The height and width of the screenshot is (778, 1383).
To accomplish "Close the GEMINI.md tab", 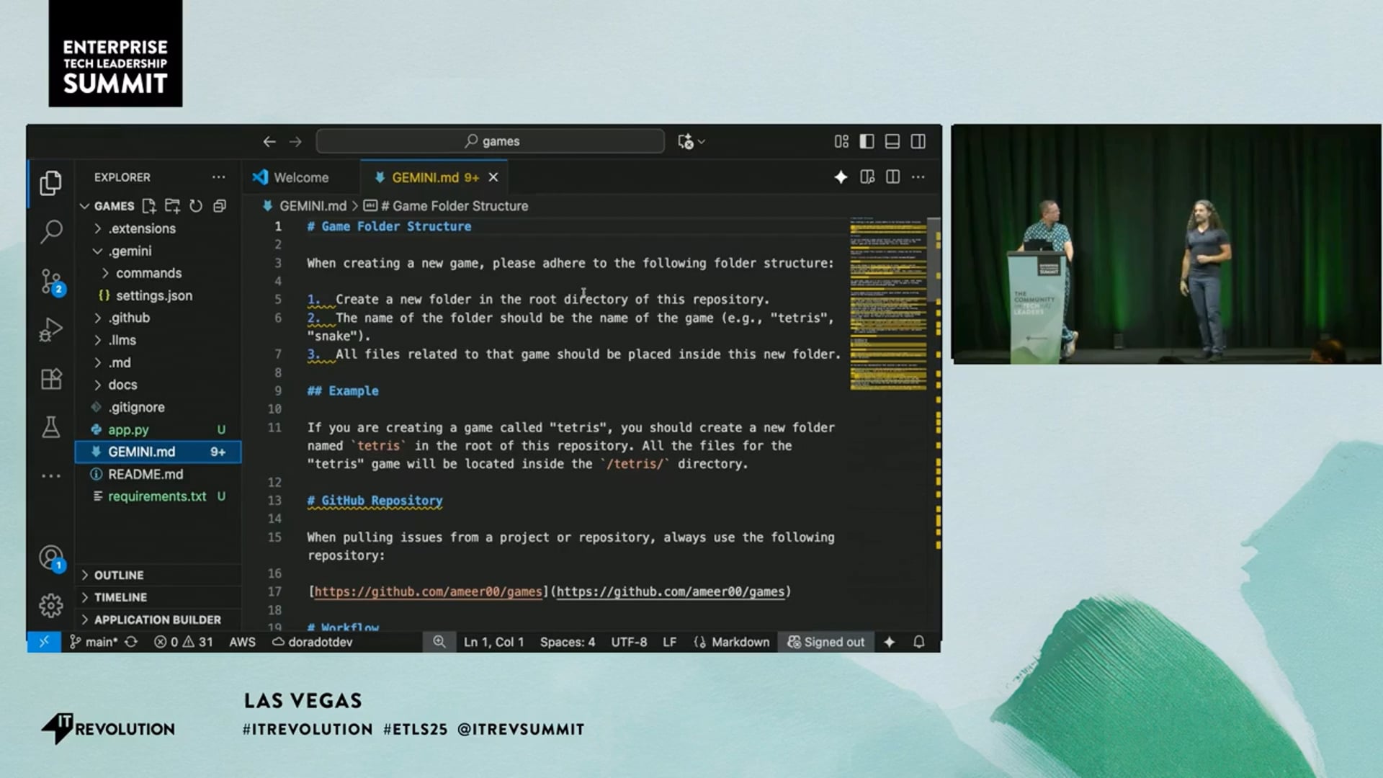I will point(493,177).
